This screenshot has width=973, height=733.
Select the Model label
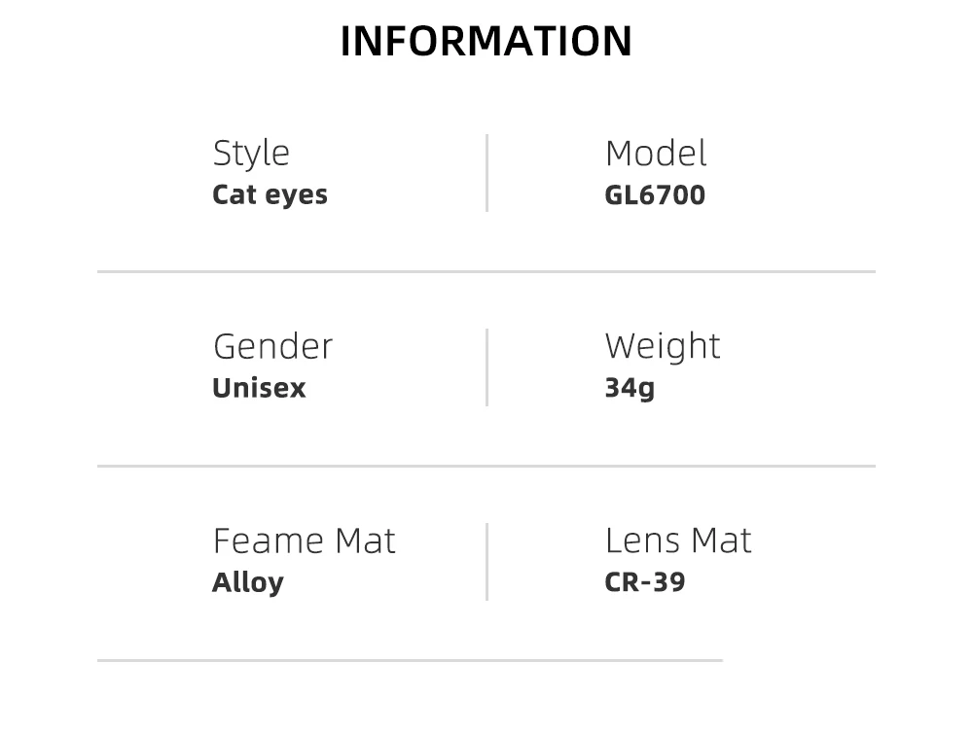pos(656,154)
